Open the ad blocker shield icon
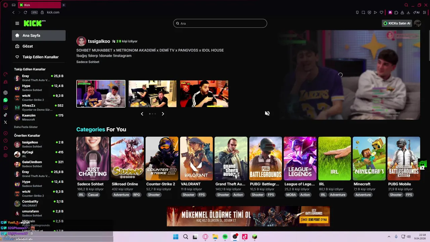Viewport: 430px width, 242px height. 369,12
